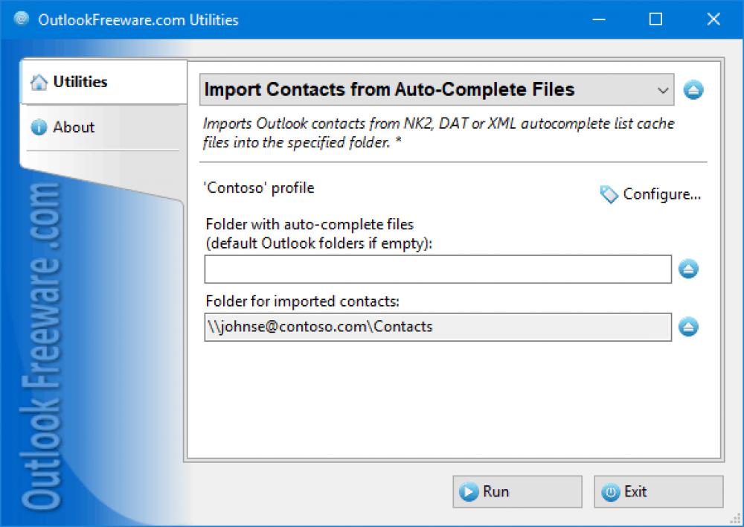Open Configure for the Contoso profile
The height and width of the screenshot is (527, 744).
click(659, 194)
